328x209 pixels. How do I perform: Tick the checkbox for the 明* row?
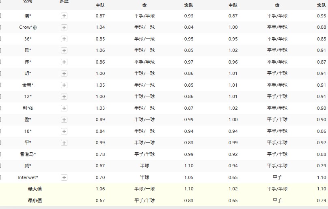coord(0,74)
